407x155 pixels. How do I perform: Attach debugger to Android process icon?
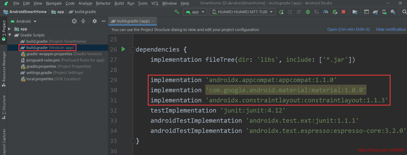pos(335,12)
